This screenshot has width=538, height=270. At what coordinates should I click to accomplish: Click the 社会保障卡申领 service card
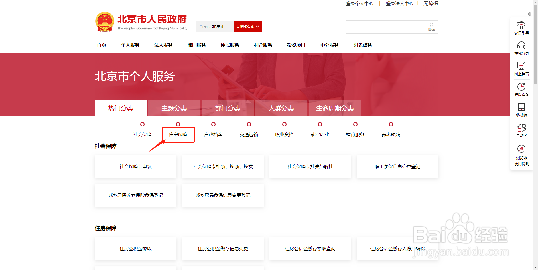tap(135, 166)
